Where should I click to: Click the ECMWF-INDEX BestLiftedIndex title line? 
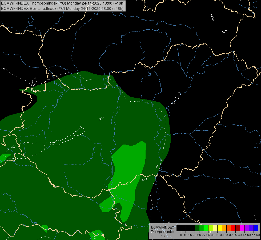(x=62, y=8)
